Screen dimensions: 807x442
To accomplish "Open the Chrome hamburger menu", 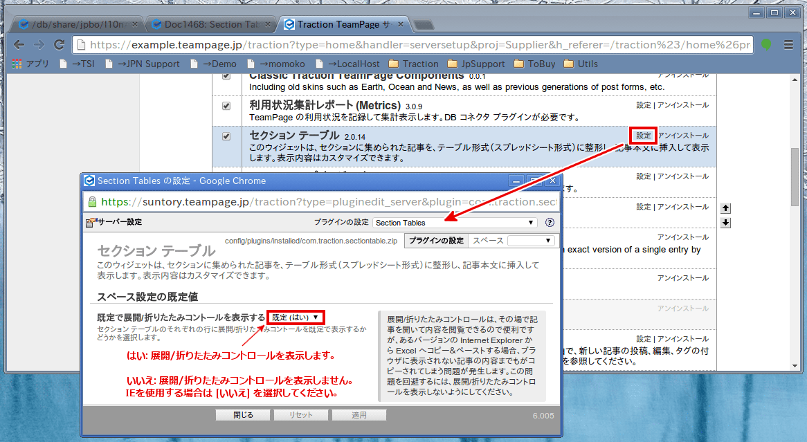I will [788, 45].
